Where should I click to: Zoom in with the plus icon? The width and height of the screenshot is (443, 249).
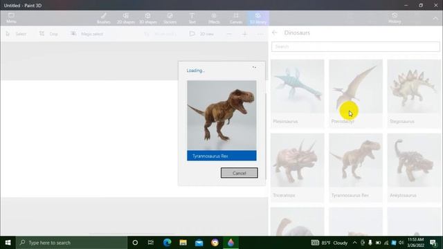pyautogui.click(x=245, y=34)
